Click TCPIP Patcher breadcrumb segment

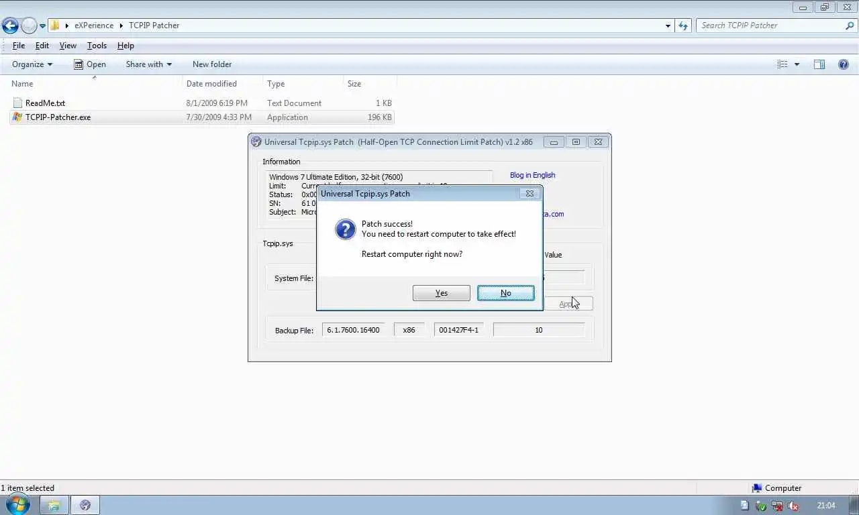[154, 25]
